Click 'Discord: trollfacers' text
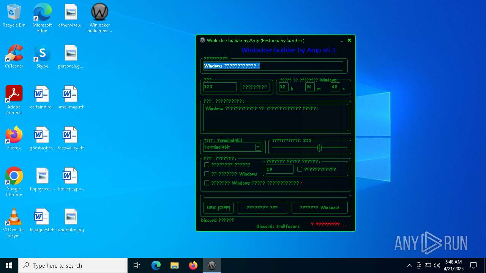Viewport: 486px width, 273px height. coord(278,226)
